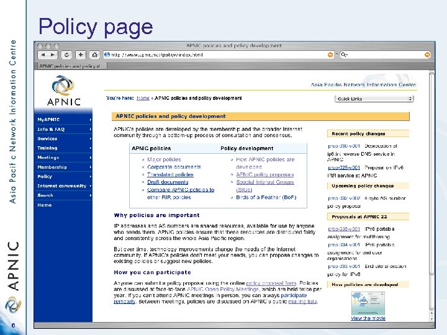The image size is (447, 335).
Task: Open the APNIC policy proposals link
Action: [x=265, y=174]
